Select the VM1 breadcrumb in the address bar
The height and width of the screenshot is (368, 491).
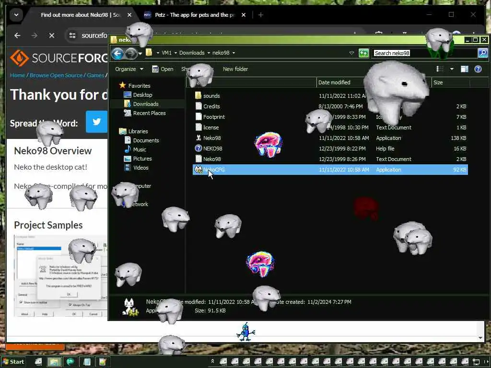pos(166,53)
